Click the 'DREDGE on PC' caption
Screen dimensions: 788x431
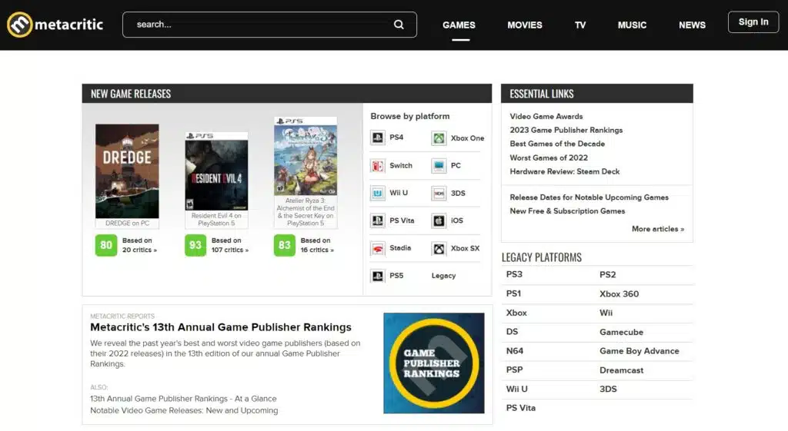click(x=127, y=224)
